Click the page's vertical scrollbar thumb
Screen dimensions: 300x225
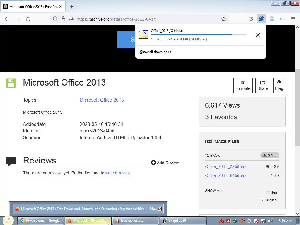[x=297, y=108]
